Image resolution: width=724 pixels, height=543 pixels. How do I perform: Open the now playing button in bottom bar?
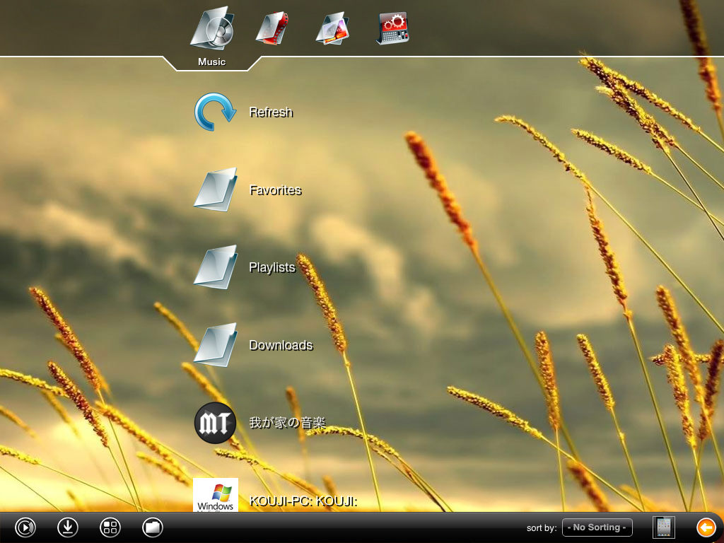[x=25, y=527]
